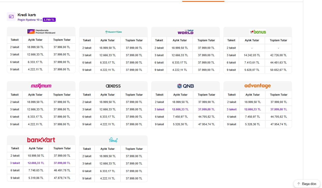Select the Aylık Tutar header under Axess
322x188 pixels.
click(108, 95)
